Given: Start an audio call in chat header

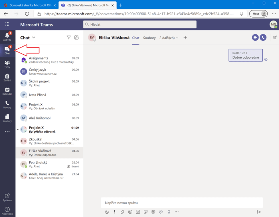Looking at the screenshot, I should coord(263,38).
